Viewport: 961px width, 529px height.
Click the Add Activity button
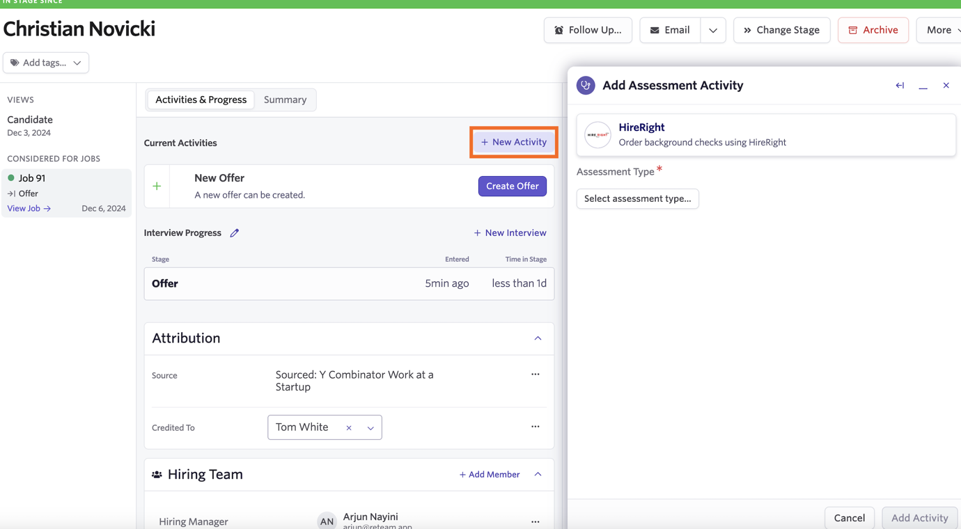(x=920, y=518)
